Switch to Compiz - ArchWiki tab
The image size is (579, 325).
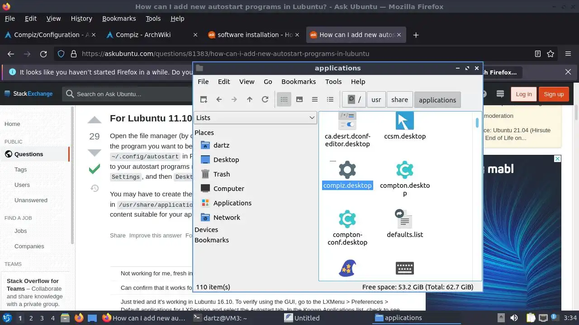(152, 35)
